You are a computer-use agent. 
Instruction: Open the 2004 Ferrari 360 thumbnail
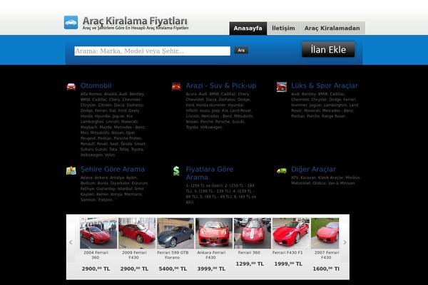[x=98, y=233]
